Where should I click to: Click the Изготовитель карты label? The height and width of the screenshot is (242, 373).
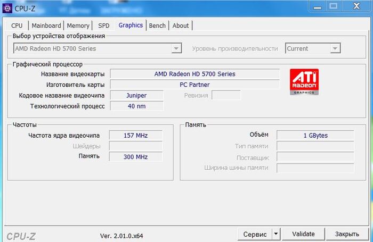click(x=76, y=85)
